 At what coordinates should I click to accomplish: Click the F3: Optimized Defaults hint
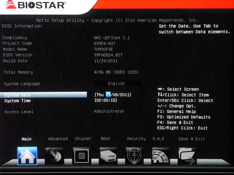point(184,117)
